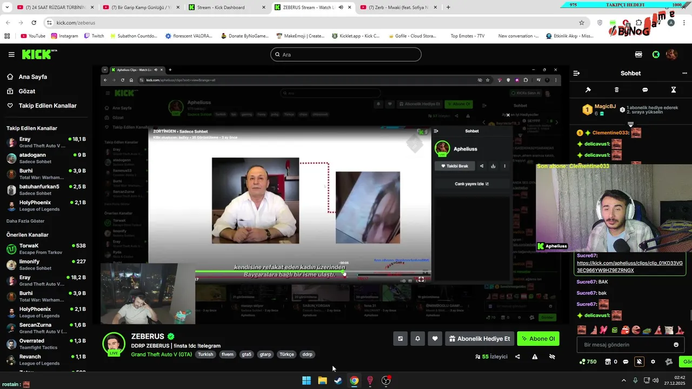Click kick.com/zeberus address bar

pyautogui.click(x=314, y=23)
